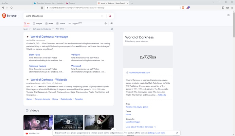
Task: Open the feedback speech bubble icon
Action: tap(111, 23)
